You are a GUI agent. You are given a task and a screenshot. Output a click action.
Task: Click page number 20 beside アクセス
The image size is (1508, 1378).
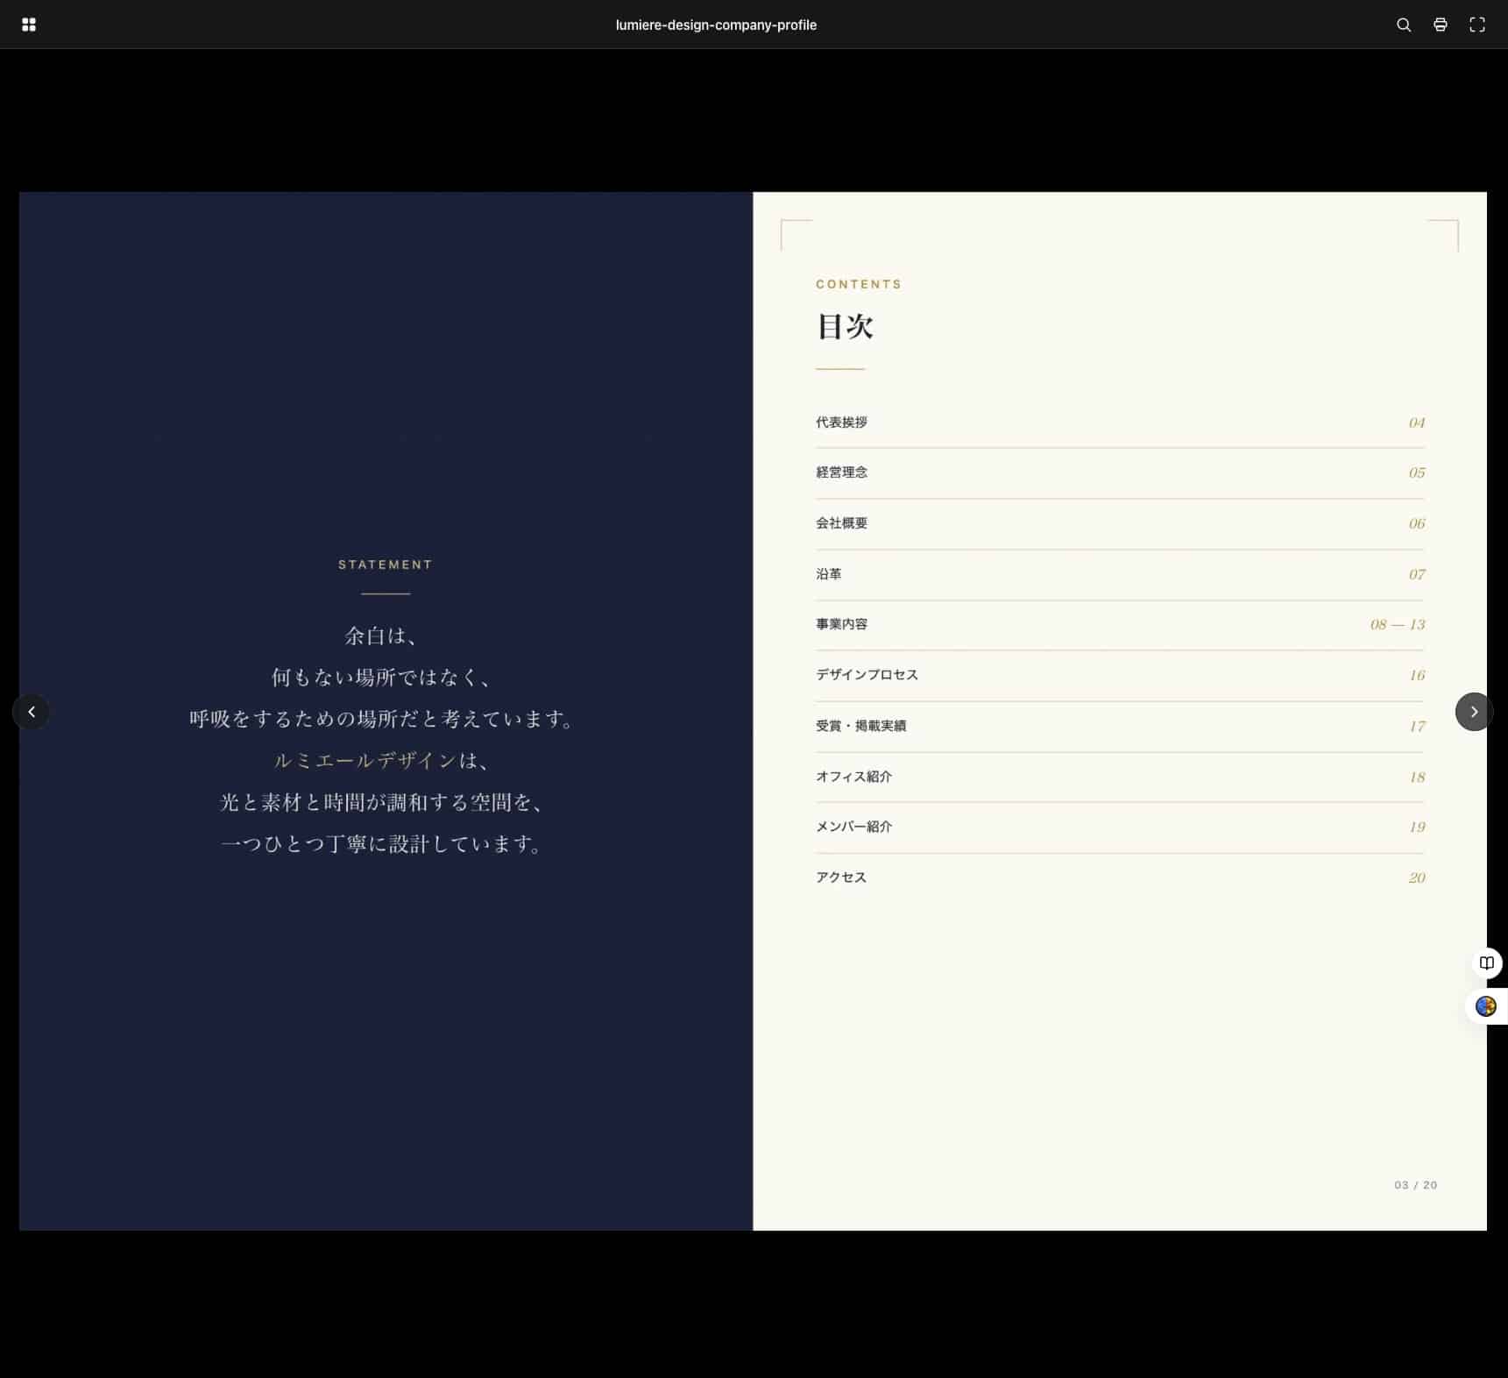(1417, 877)
